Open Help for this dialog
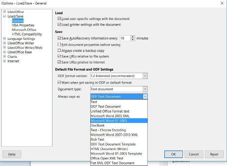Screen dimensions: 227x166 pyautogui.click(x=12, y=154)
